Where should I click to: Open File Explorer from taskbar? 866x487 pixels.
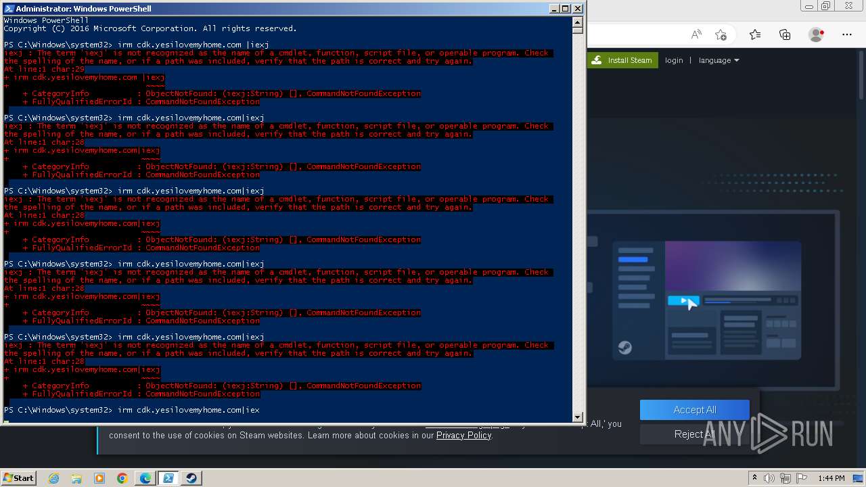click(x=76, y=478)
